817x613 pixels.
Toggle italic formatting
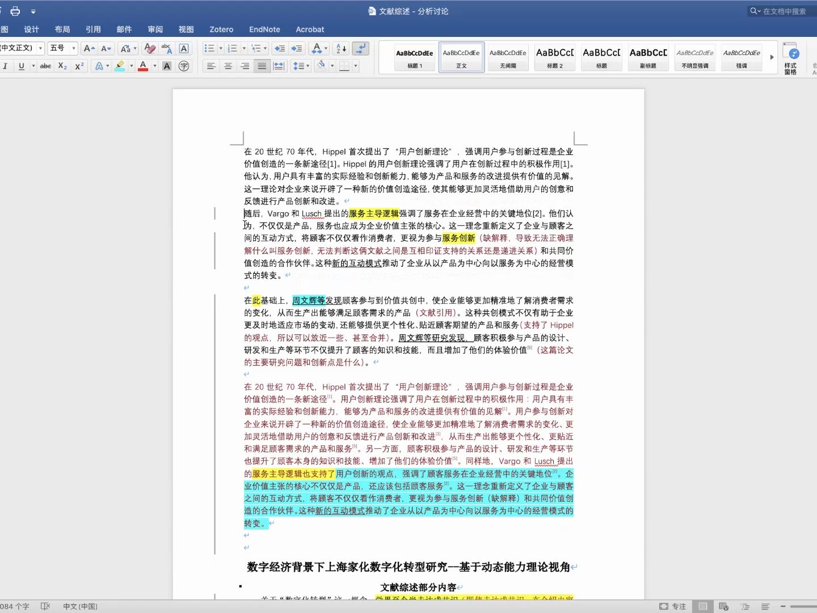click(5, 66)
